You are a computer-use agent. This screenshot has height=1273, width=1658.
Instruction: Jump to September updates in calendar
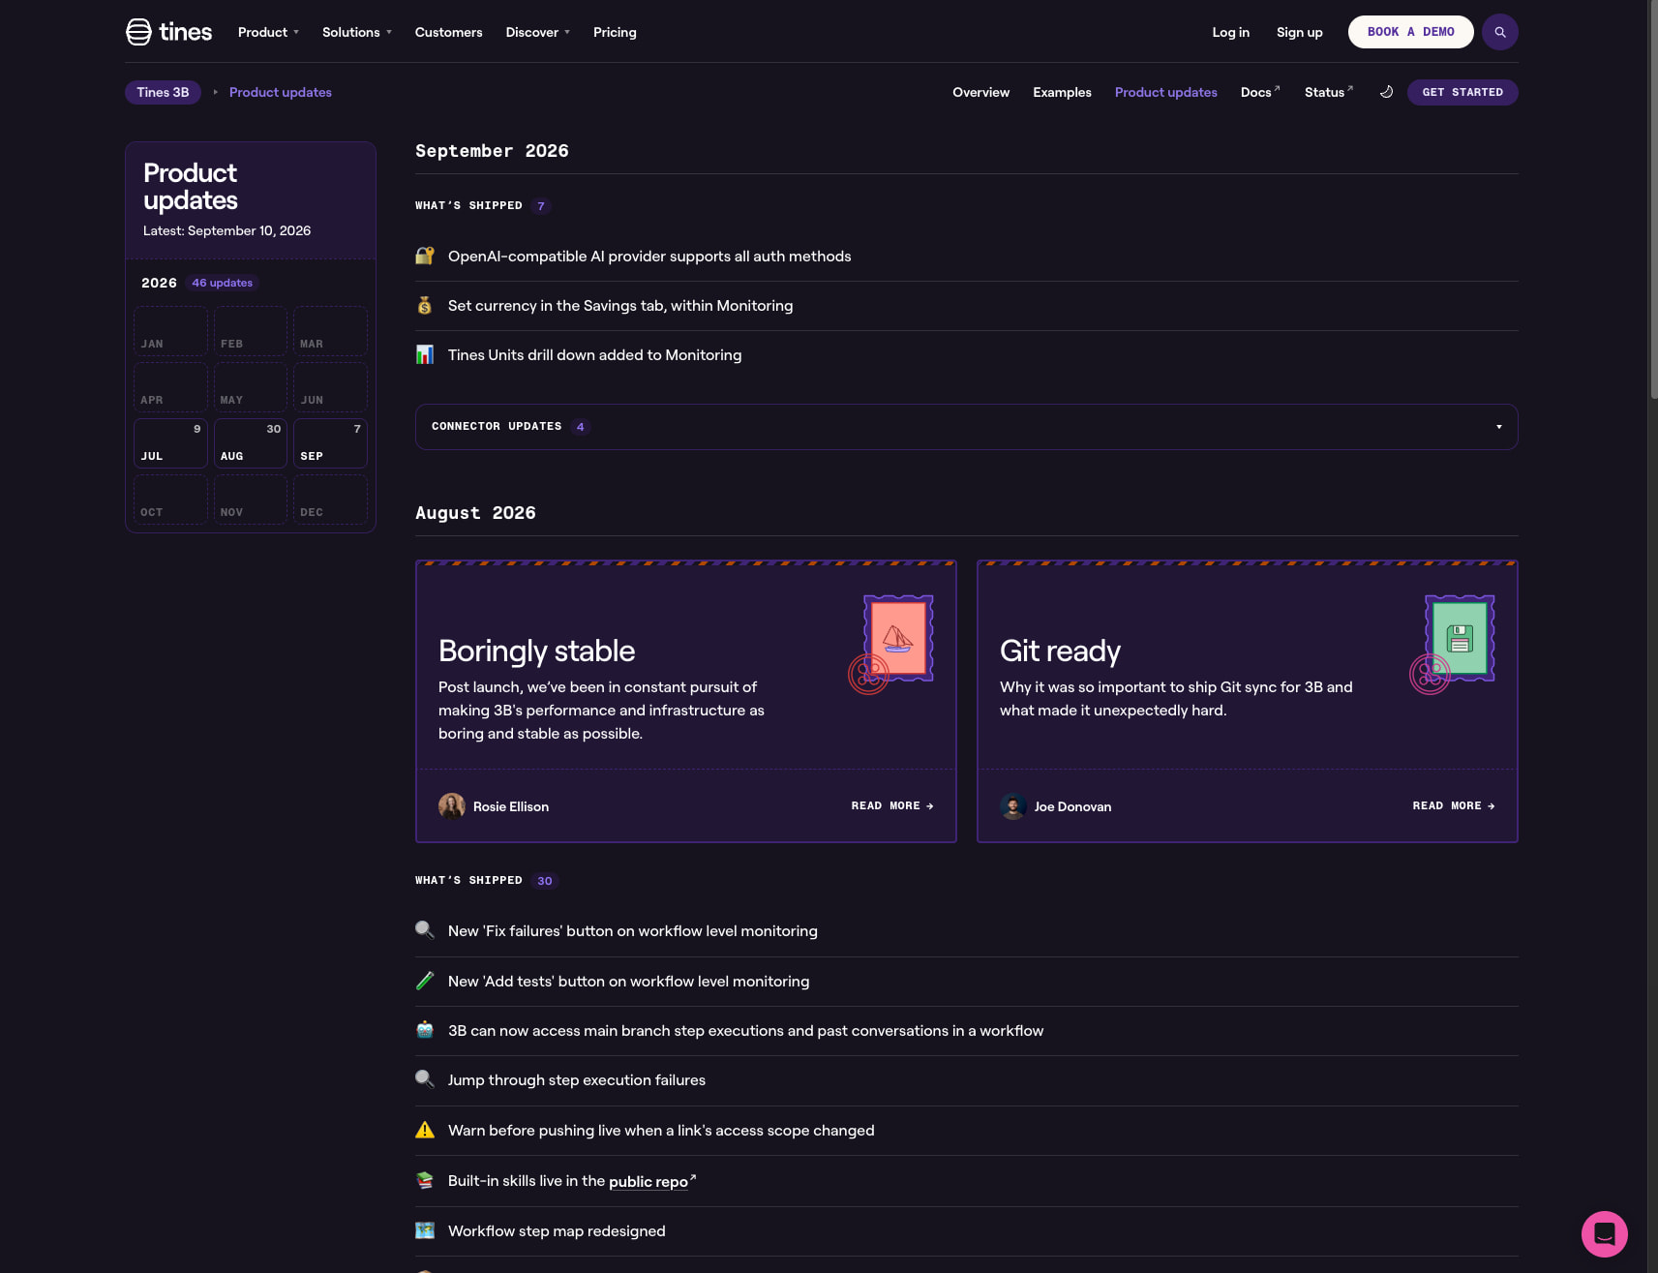coord(330,443)
